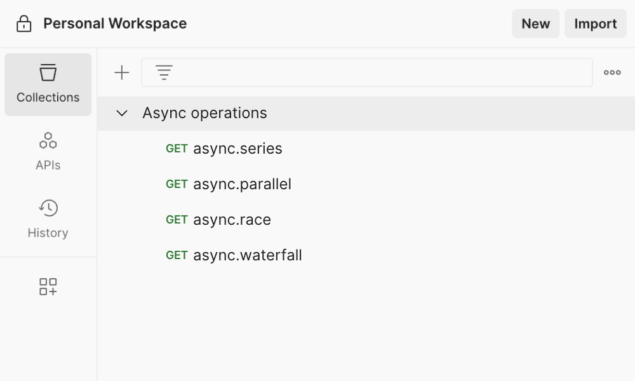
Task: Open the async.series request
Action: click(x=237, y=149)
